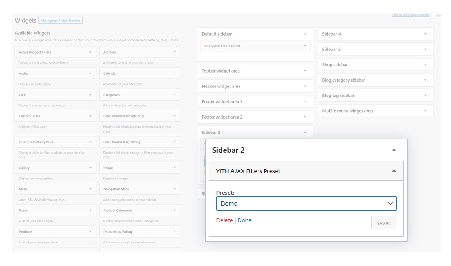451x266 pixels.
Task: Click the Blog category sidebar title
Action: [343, 80]
